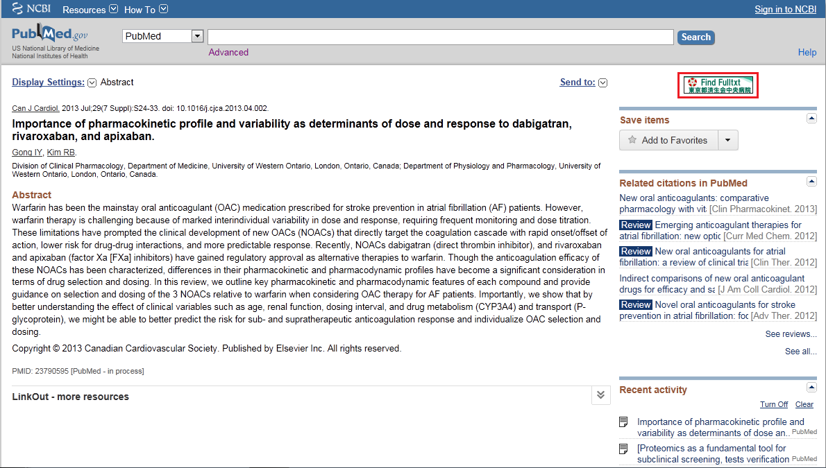This screenshot has height=468, width=826.
Task: Open citation New oral anticoagulants: comparative pharmacology
Action: (694, 204)
